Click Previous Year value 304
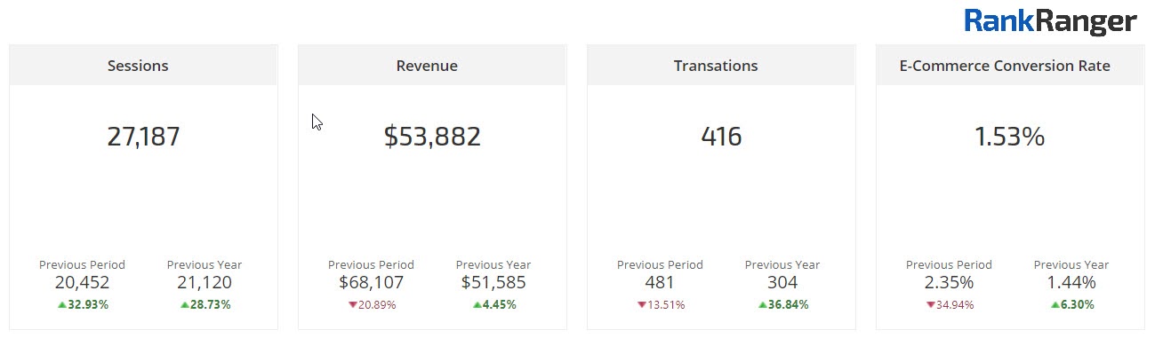This screenshot has width=1155, height=338. pyautogui.click(x=782, y=283)
